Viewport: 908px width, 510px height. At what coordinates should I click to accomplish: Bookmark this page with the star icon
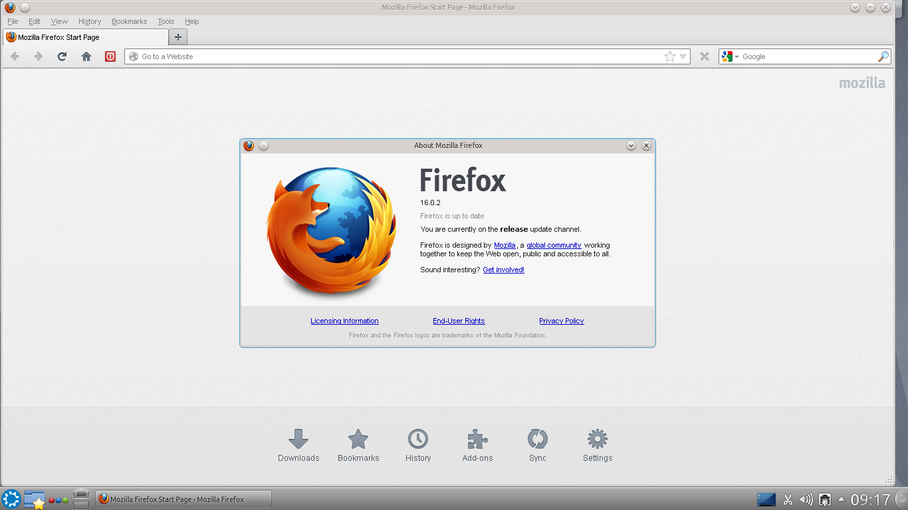(x=670, y=56)
